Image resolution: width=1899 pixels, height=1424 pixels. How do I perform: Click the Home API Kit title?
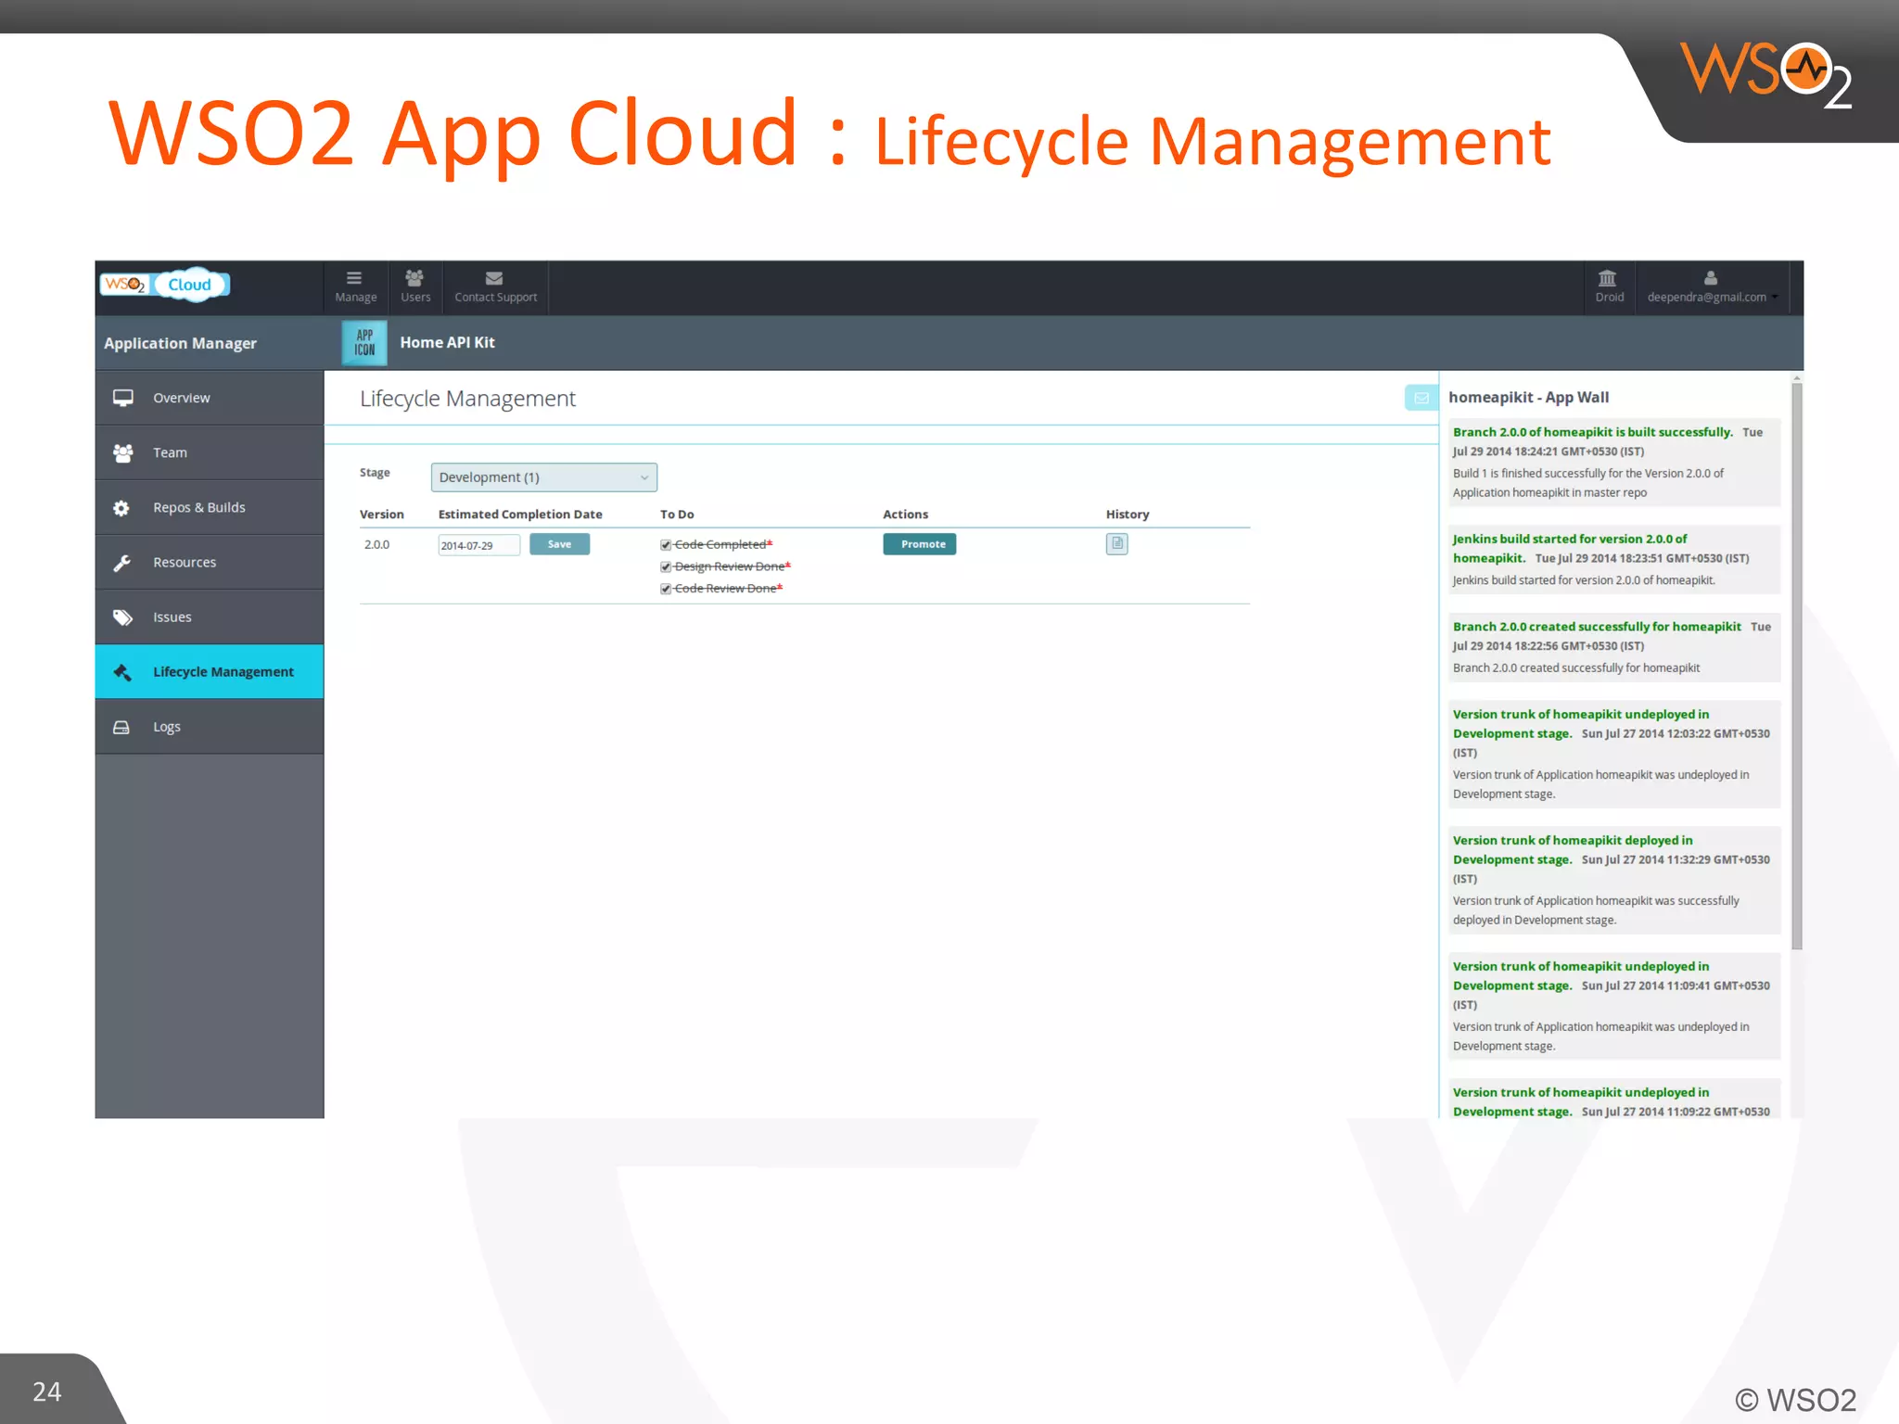coord(447,342)
